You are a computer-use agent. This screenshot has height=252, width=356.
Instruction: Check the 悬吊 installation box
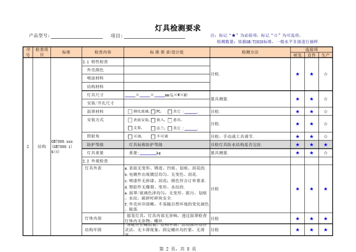170,120
